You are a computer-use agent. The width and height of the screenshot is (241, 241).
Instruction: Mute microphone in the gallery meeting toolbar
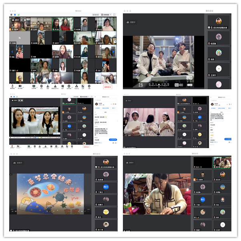(x=12, y=86)
